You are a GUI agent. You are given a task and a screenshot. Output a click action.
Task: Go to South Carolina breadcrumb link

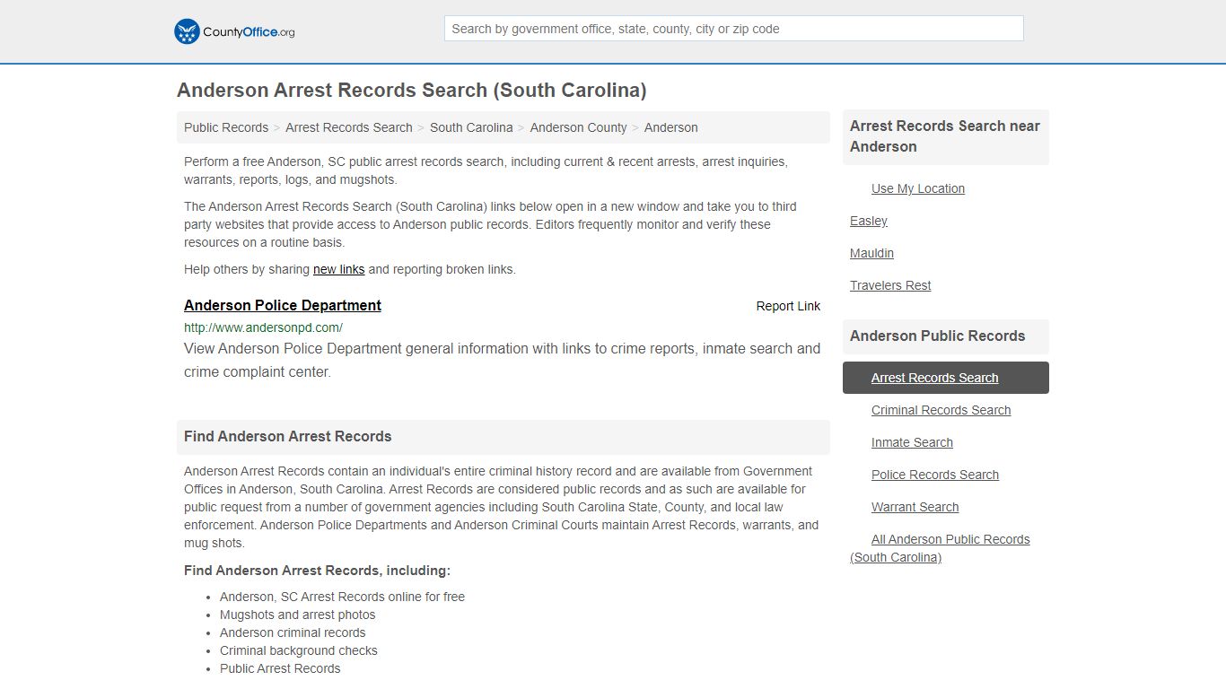471,127
